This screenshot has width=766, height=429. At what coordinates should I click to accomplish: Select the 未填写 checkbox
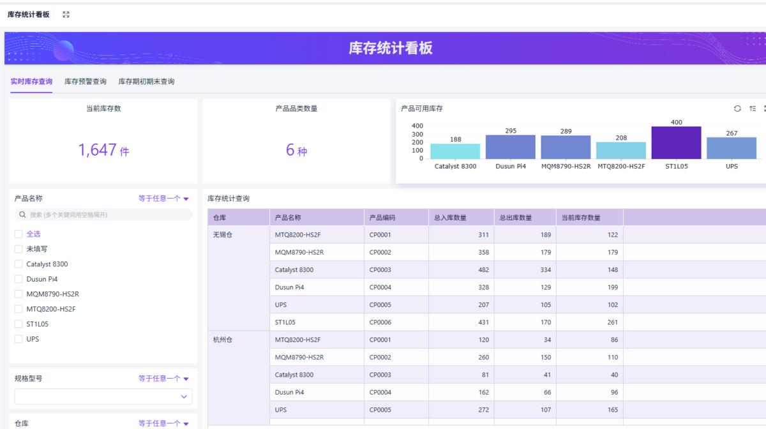(19, 249)
